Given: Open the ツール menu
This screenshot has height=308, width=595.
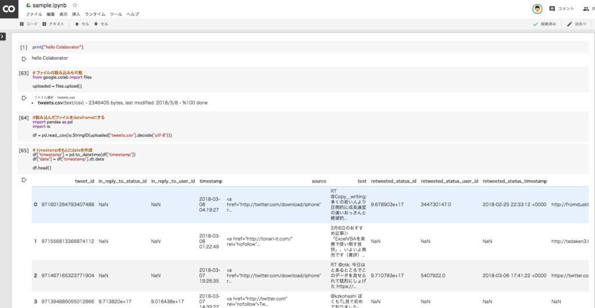Looking at the screenshot, I should tap(116, 15).
